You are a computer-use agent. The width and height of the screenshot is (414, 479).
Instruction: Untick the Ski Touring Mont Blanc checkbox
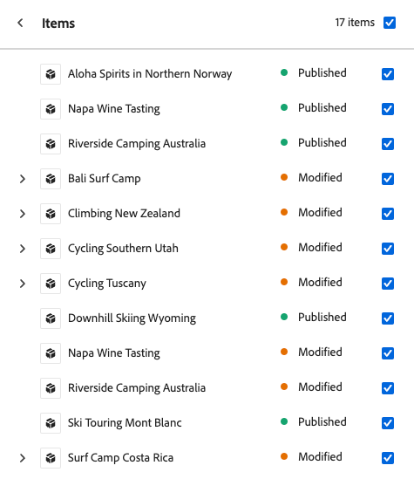pyautogui.click(x=388, y=423)
